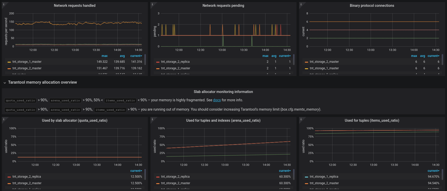Sort arena_used_ratio legend by current
The image size is (447, 191).
click(285, 171)
